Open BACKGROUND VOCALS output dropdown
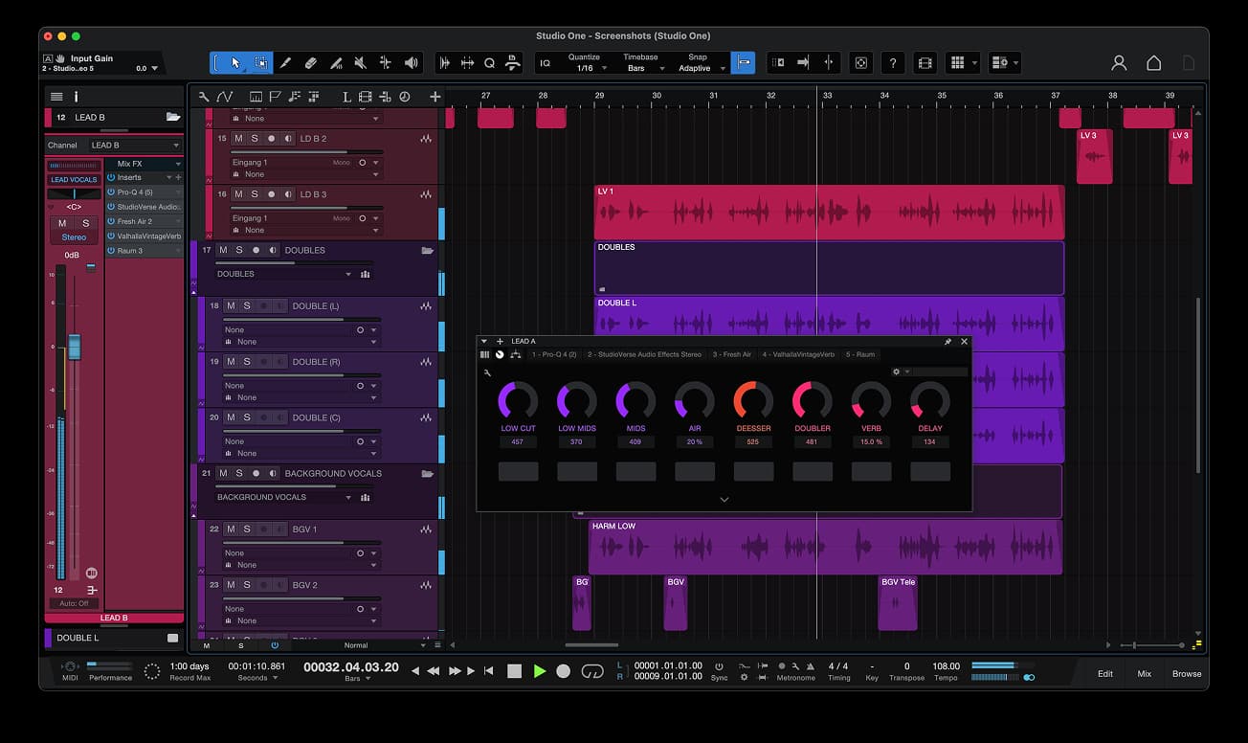 (x=284, y=497)
